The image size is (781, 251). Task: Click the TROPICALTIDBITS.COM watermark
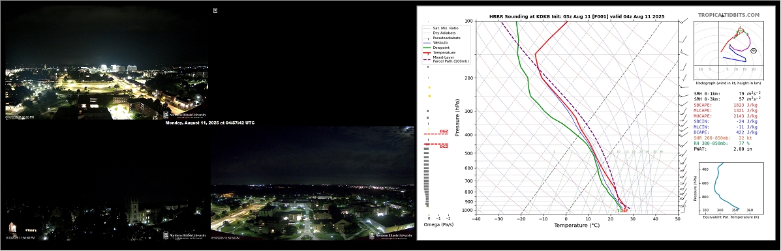(729, 15)
